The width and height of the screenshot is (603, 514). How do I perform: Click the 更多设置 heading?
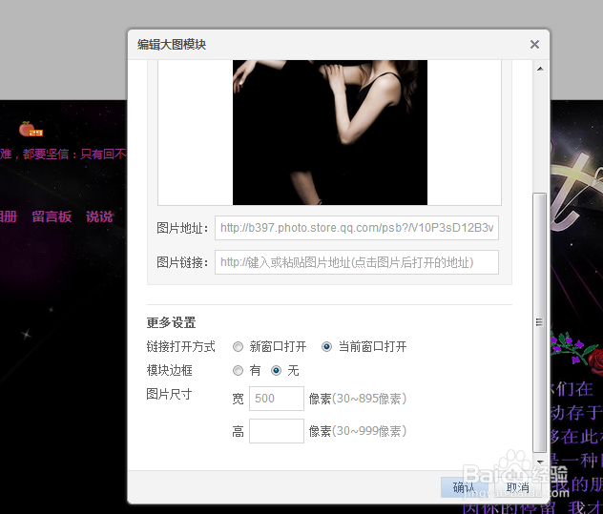coord(171,322)
